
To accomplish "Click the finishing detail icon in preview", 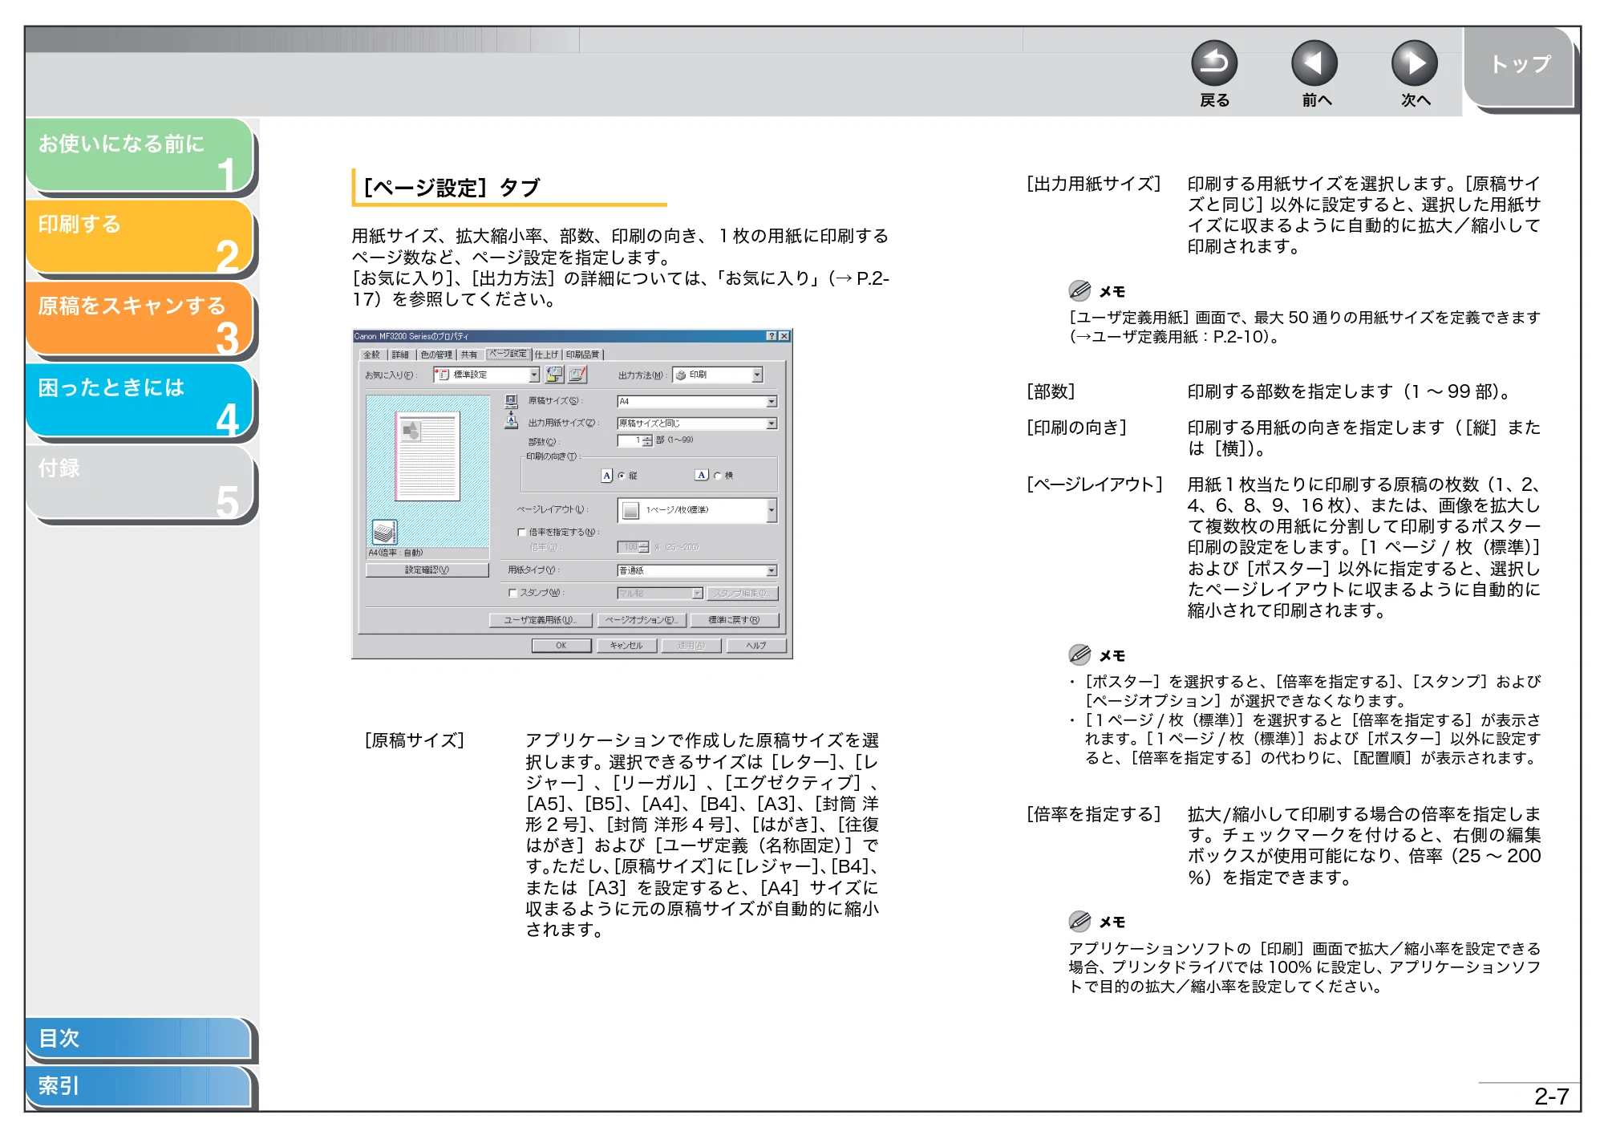I will [x=384, y=532].
